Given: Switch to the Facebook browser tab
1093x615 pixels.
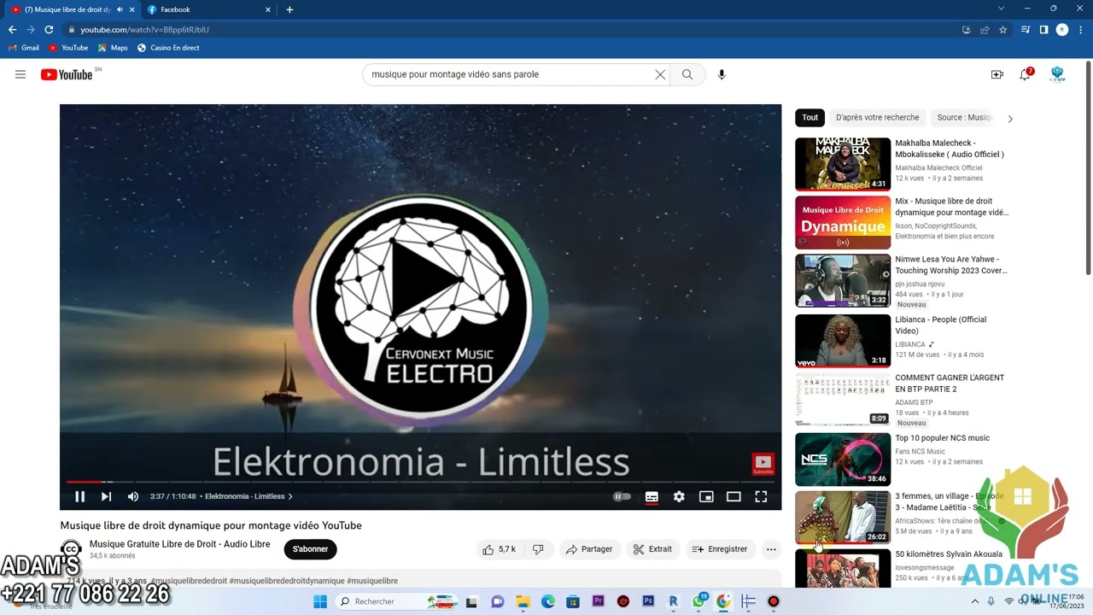Looking at the screenshot, I should [x=209, y=9].
